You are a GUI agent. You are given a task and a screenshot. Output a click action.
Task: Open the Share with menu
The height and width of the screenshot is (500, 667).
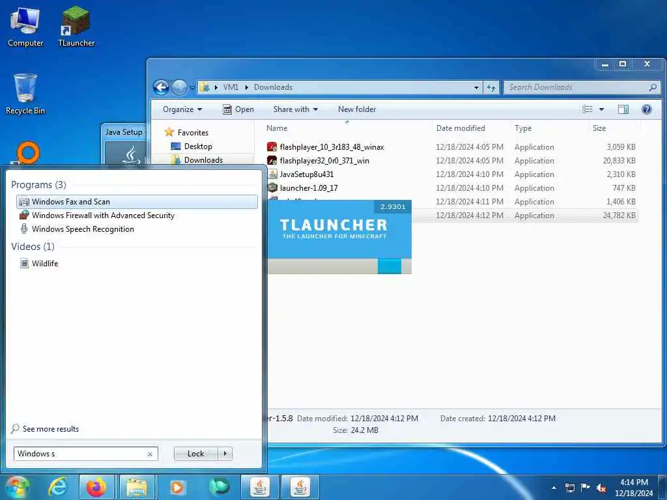click(x=295, y=109)
